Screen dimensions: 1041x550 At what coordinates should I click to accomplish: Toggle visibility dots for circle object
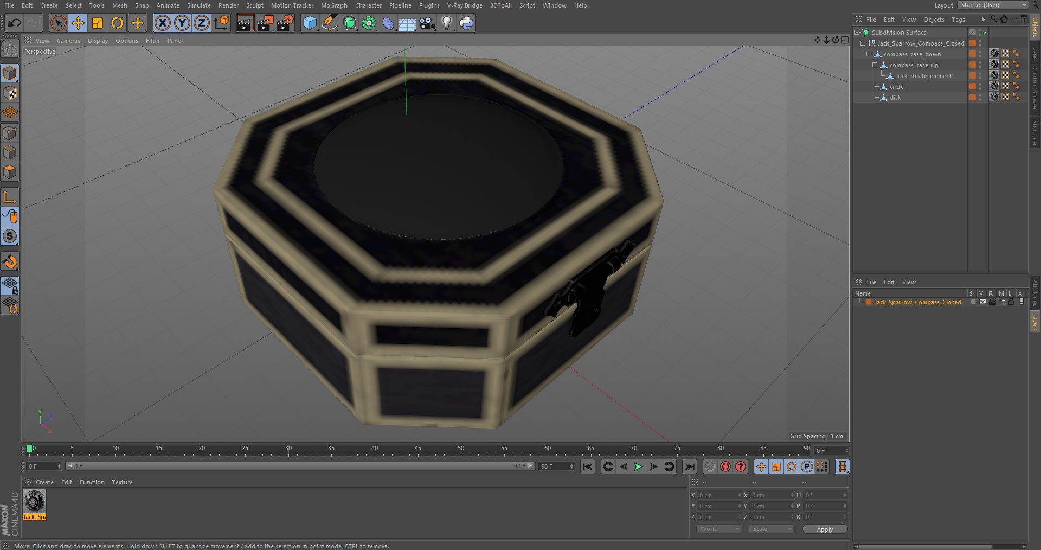click(x=980, y=87)
